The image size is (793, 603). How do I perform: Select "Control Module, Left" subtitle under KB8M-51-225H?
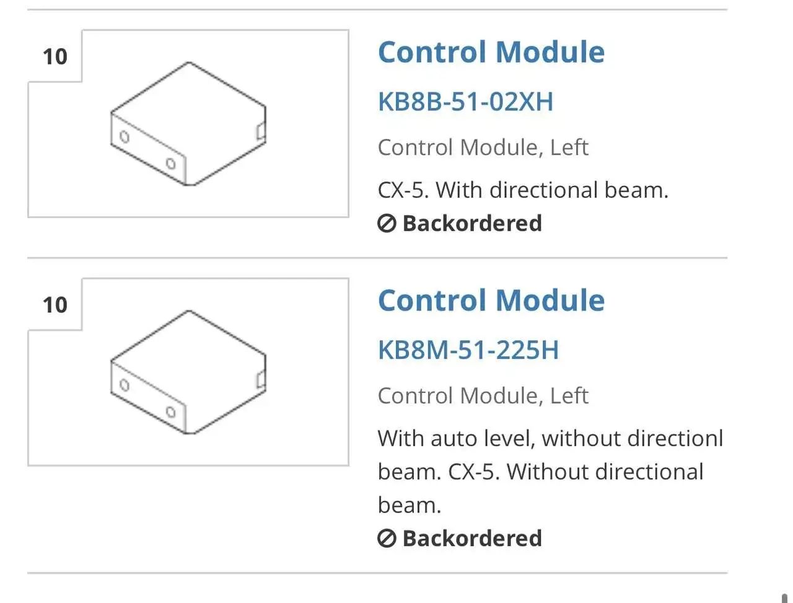[x=483, y=396]
